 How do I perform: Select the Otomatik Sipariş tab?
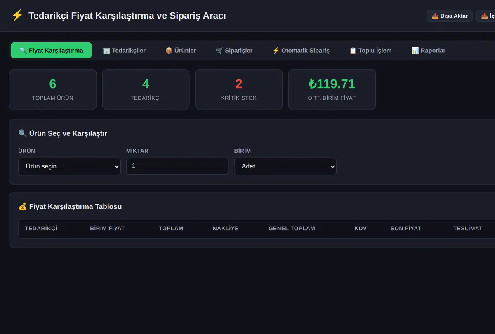301,50
